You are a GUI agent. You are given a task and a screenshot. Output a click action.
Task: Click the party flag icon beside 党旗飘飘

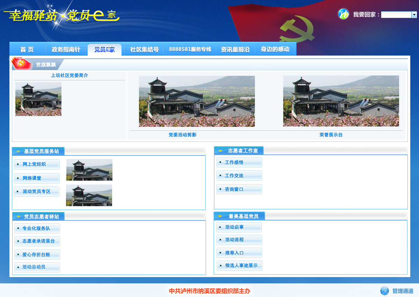click(x=20, y=64)
